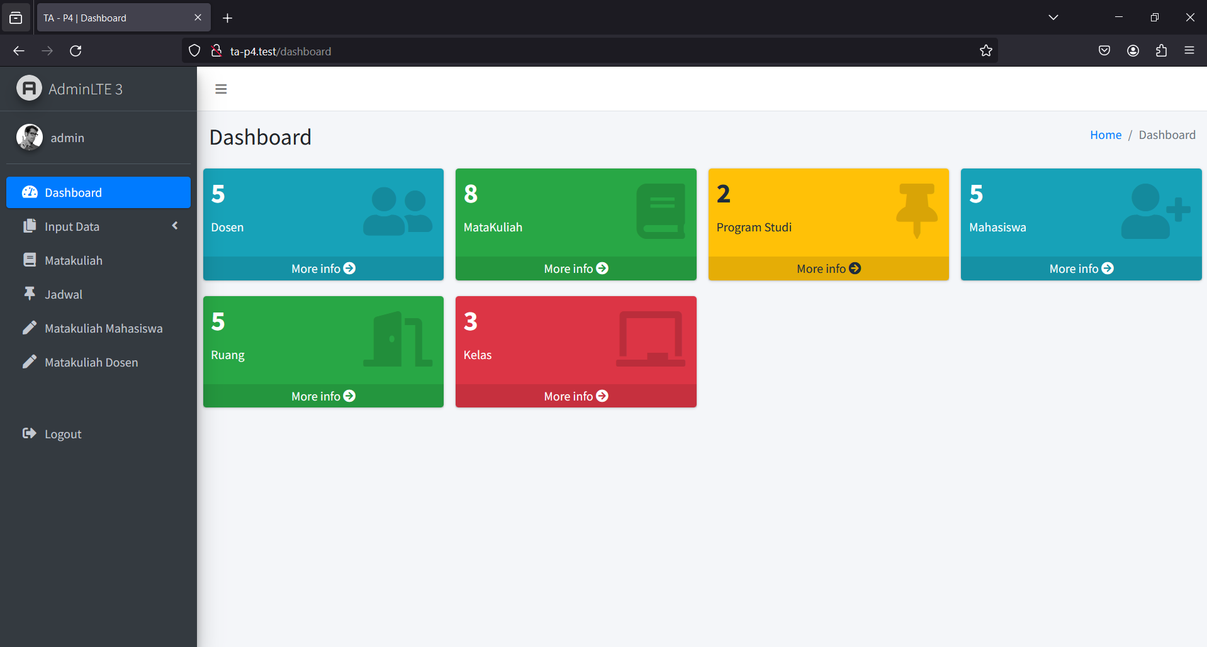Open the recent browsing tab-view icon
The height and width of the screenshot is (647, 1207).
[16, 18]
